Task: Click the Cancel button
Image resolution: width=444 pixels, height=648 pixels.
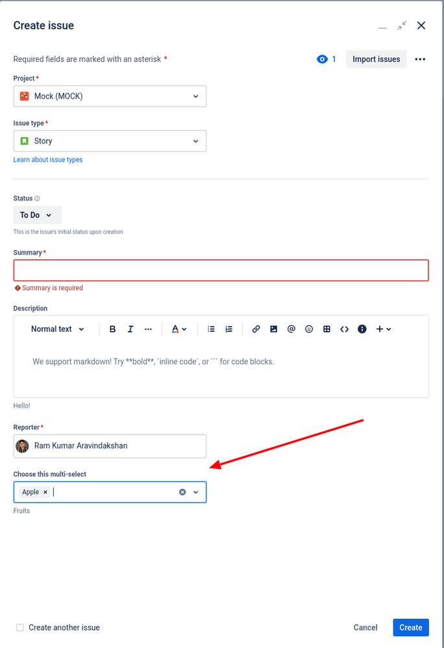Action: pos(365,627)
